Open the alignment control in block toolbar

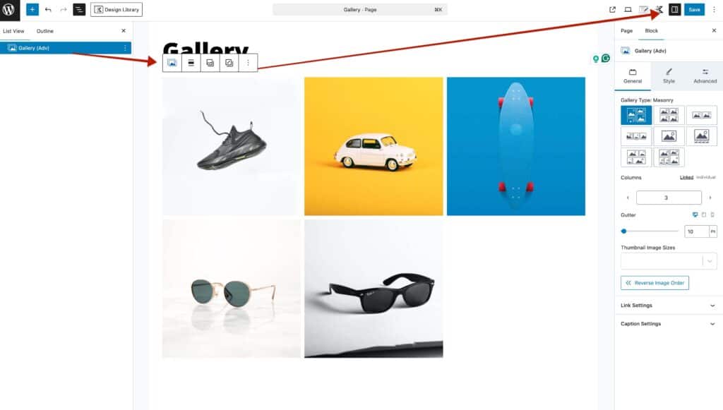[x=192, y=62]
